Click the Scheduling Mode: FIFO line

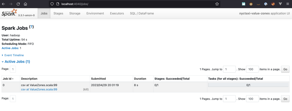[18, 44]
